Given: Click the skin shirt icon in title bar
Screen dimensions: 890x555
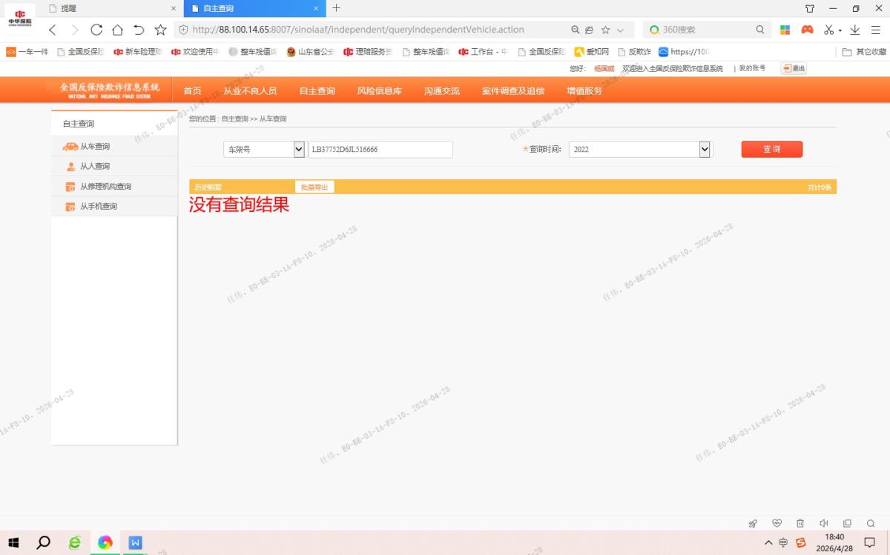Looking at the screenshot, I should tap(810, 8).
